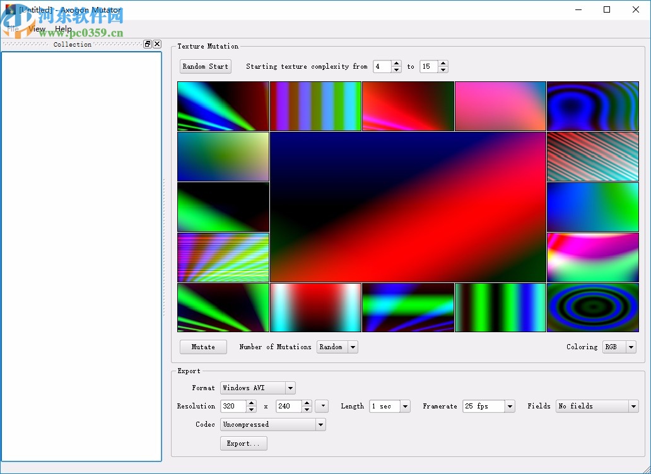
Task: Increase the minimum texture complexity value
Action: click(396, 63)
